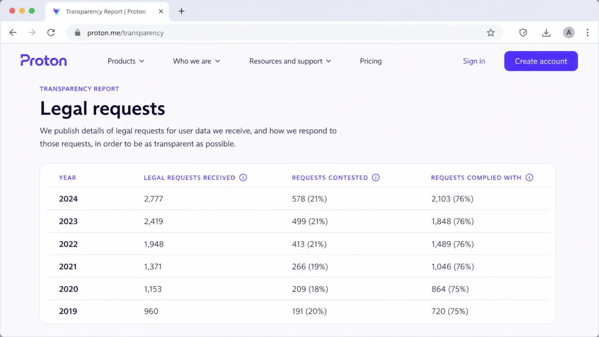Expand the Who we are menu
This screenshot has height=337, width=599.
pyautogui.click(x=197, y=61)
